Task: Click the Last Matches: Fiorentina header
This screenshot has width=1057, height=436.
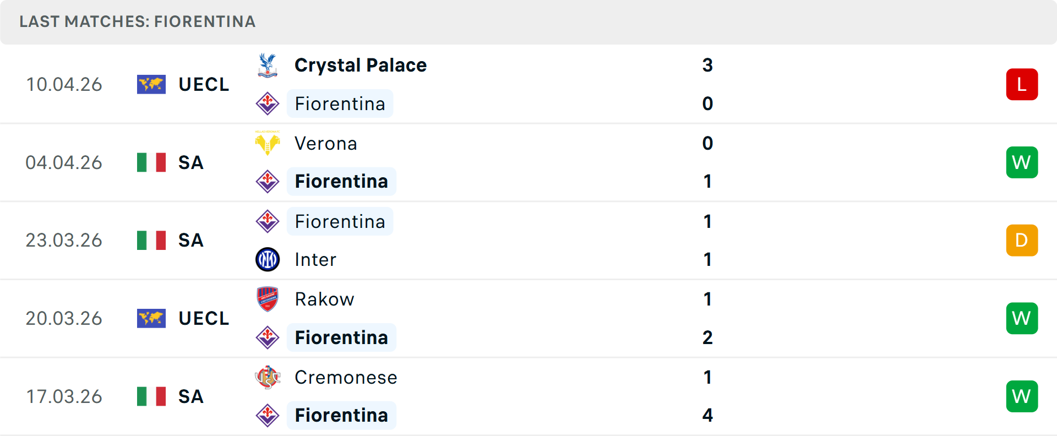Action: point(137,21)
